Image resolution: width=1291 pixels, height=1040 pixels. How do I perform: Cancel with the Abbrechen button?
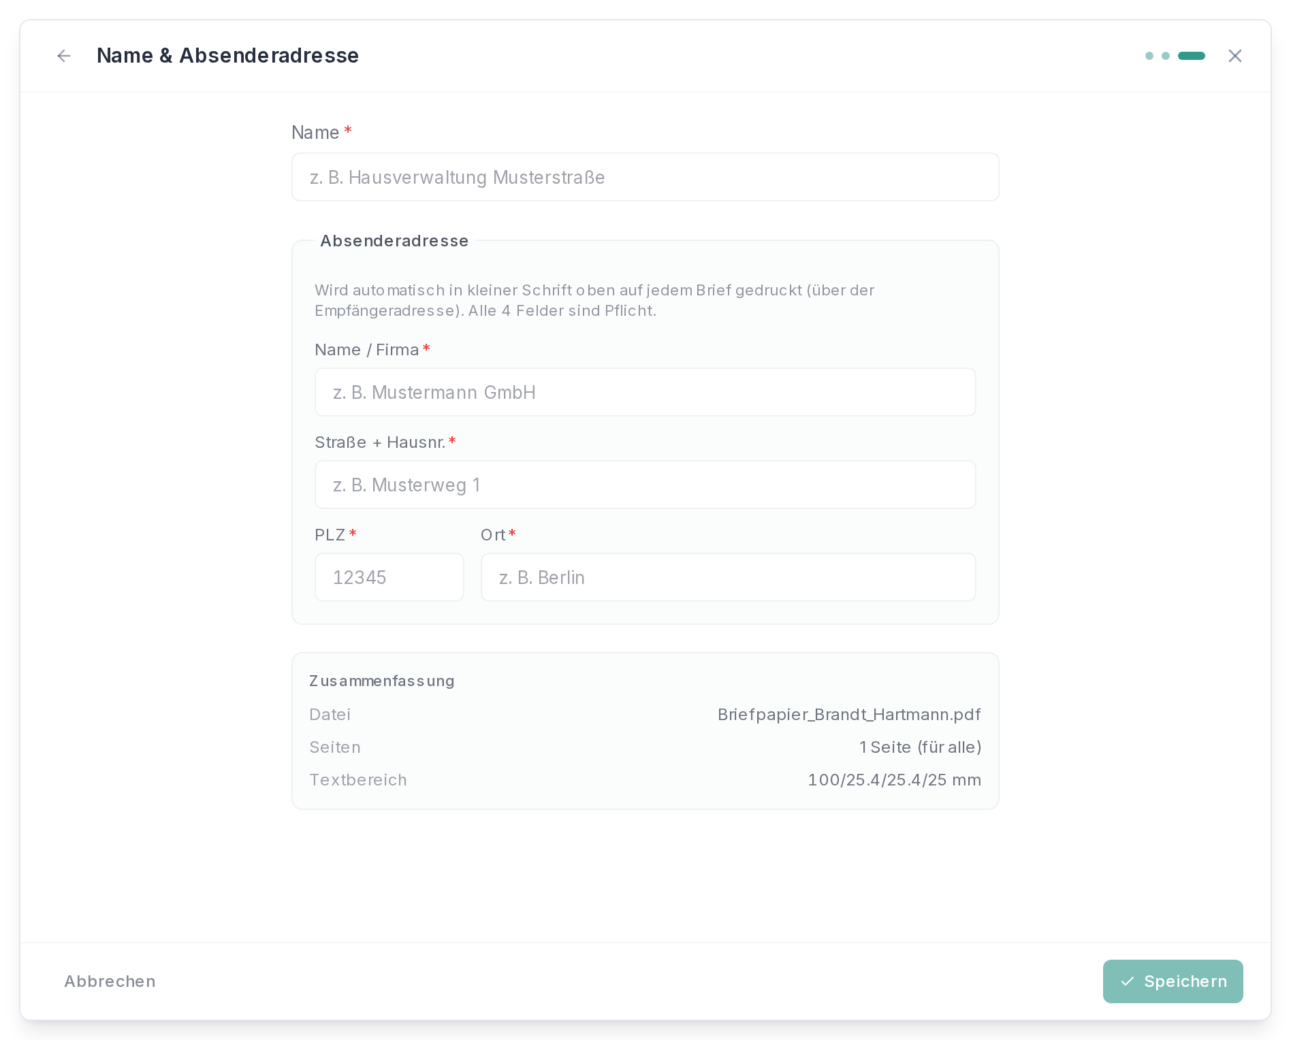[110, 981]
